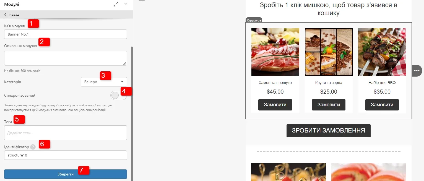
Task: Click the Ім'я модуля field with Banner No.1
Action: click(x=66, y=34)
